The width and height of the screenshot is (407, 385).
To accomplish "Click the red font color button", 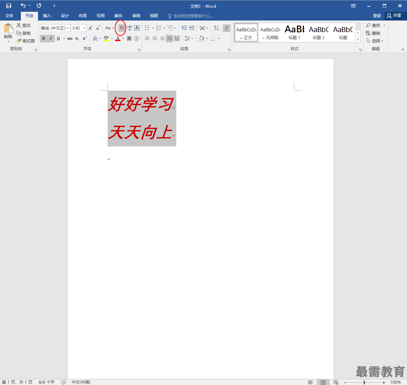I will coord(118,38).
